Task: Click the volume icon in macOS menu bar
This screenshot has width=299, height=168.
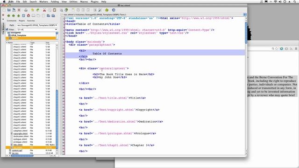Action: point(280,1)
